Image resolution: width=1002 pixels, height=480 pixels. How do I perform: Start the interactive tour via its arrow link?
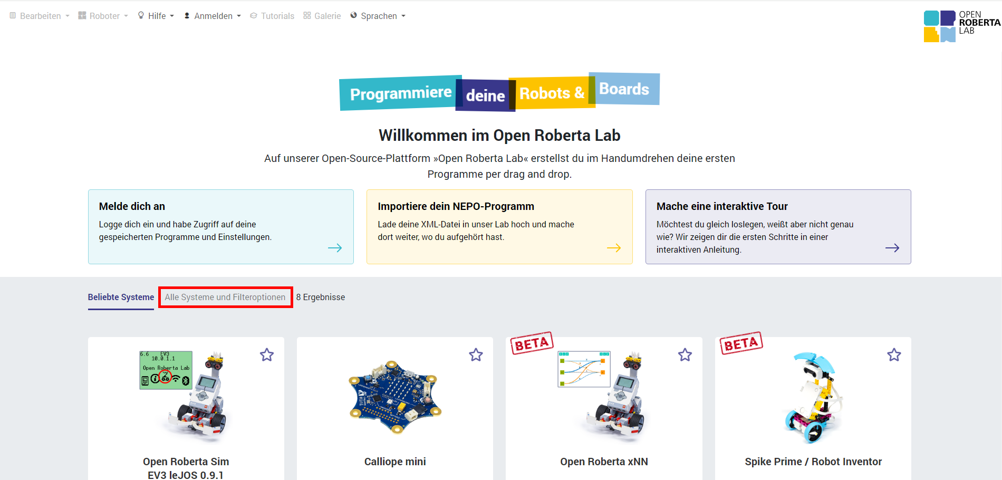click(893, 247)
